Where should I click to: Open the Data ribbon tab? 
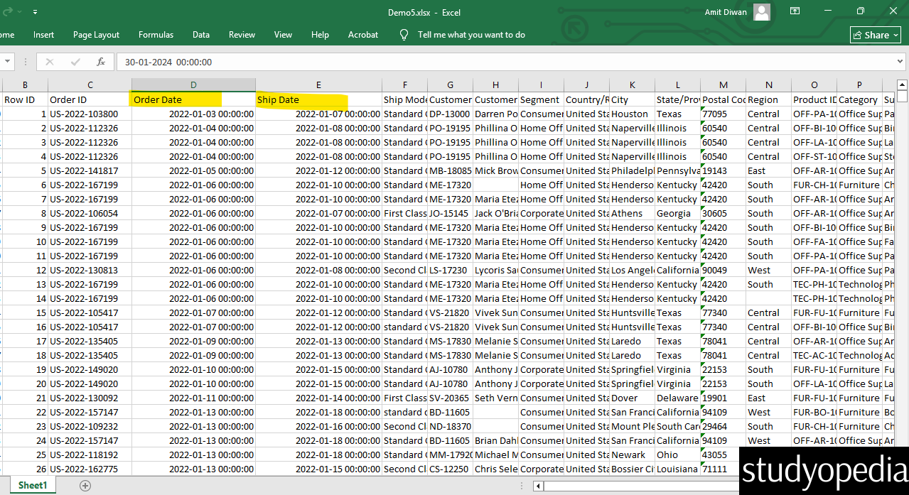[200, 34]
